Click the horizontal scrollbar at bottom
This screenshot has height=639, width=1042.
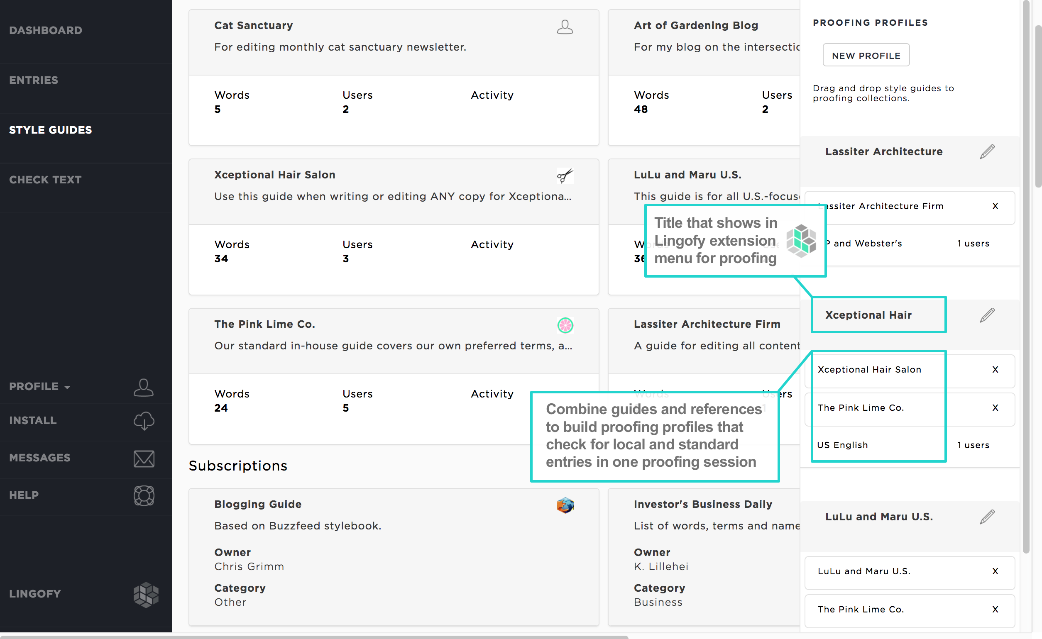[314, 637]
